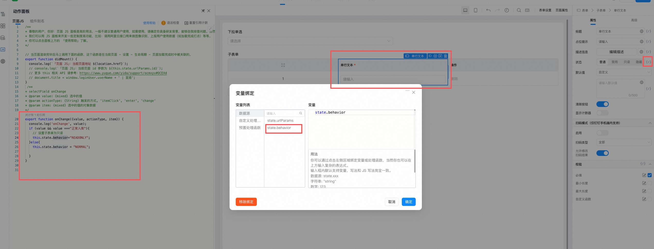Viewport: 654px width, 249px height.
Task: Open the multilingual globe icon in left sidebar
Action: (x=3, y=61)
